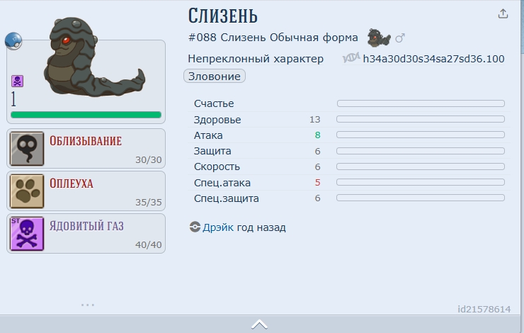
Task: Click the share icon at top right
Action: click(503, 13)
